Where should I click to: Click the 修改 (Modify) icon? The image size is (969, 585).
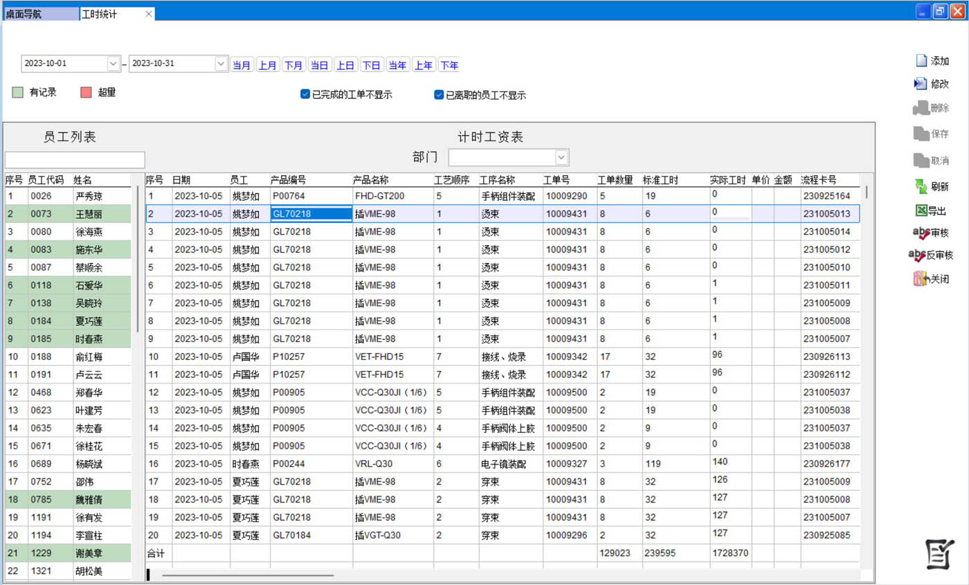(x=921, y=84)
